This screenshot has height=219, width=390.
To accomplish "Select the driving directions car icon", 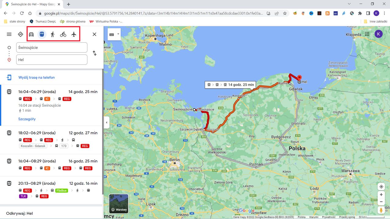I will coord(31,34).
